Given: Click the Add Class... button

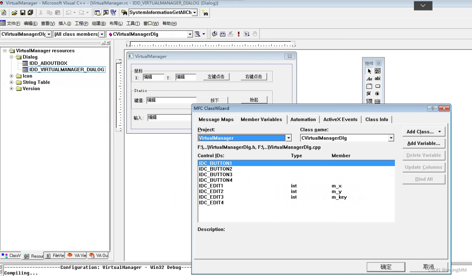Looking at the screenshot, I should (424, 131).
